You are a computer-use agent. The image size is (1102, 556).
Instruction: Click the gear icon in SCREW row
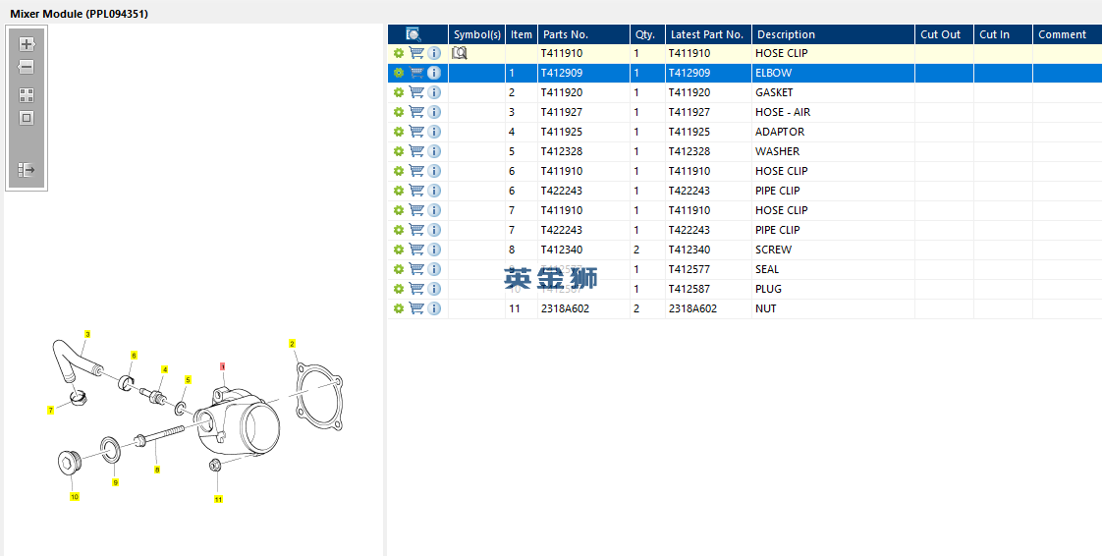pos(399,250)
